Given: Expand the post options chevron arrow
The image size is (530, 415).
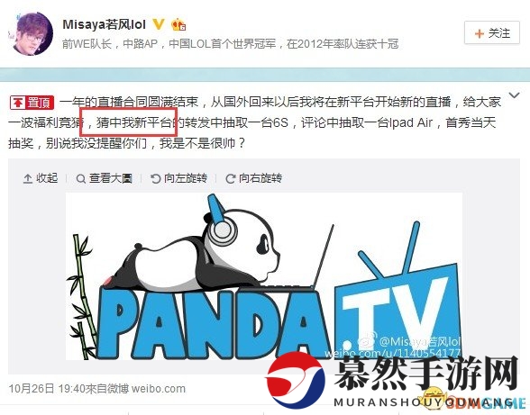Looking at the screenshot, I should [x=514, y=95].
